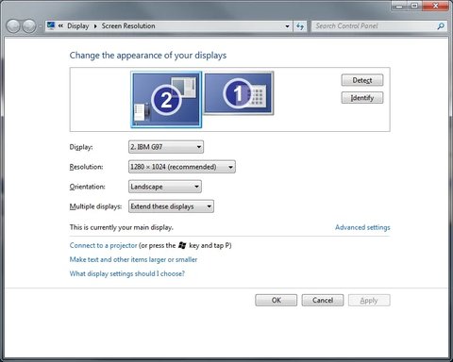The height and width of the screenshot is (362, 453).
Task: Open the Orientation dropdown set to Landscape
Action: pos(165,187)
